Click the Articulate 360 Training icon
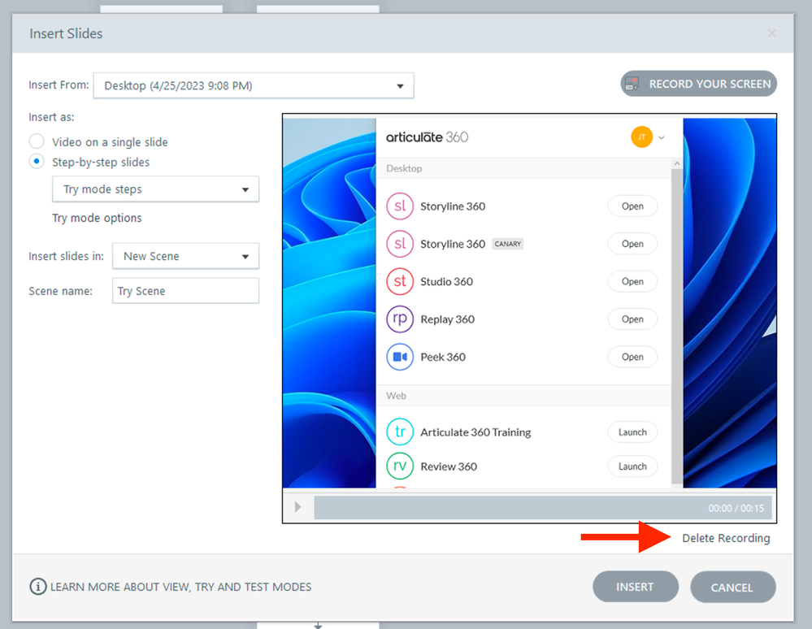The height and width of the screenshot is (629, 812). [400, 432]
